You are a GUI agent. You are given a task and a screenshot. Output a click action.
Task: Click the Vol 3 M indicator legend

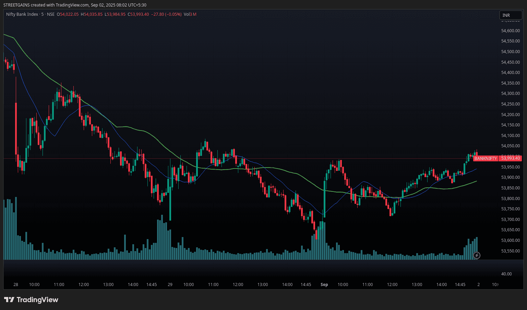pyautogui.click(x=190, y=14)
